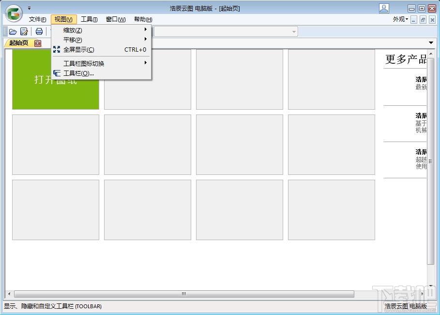Close the 起始页 tab with its red X
The height and width of the screenshot is (315, 440).
pyautogui.click(x=38, y=43)
